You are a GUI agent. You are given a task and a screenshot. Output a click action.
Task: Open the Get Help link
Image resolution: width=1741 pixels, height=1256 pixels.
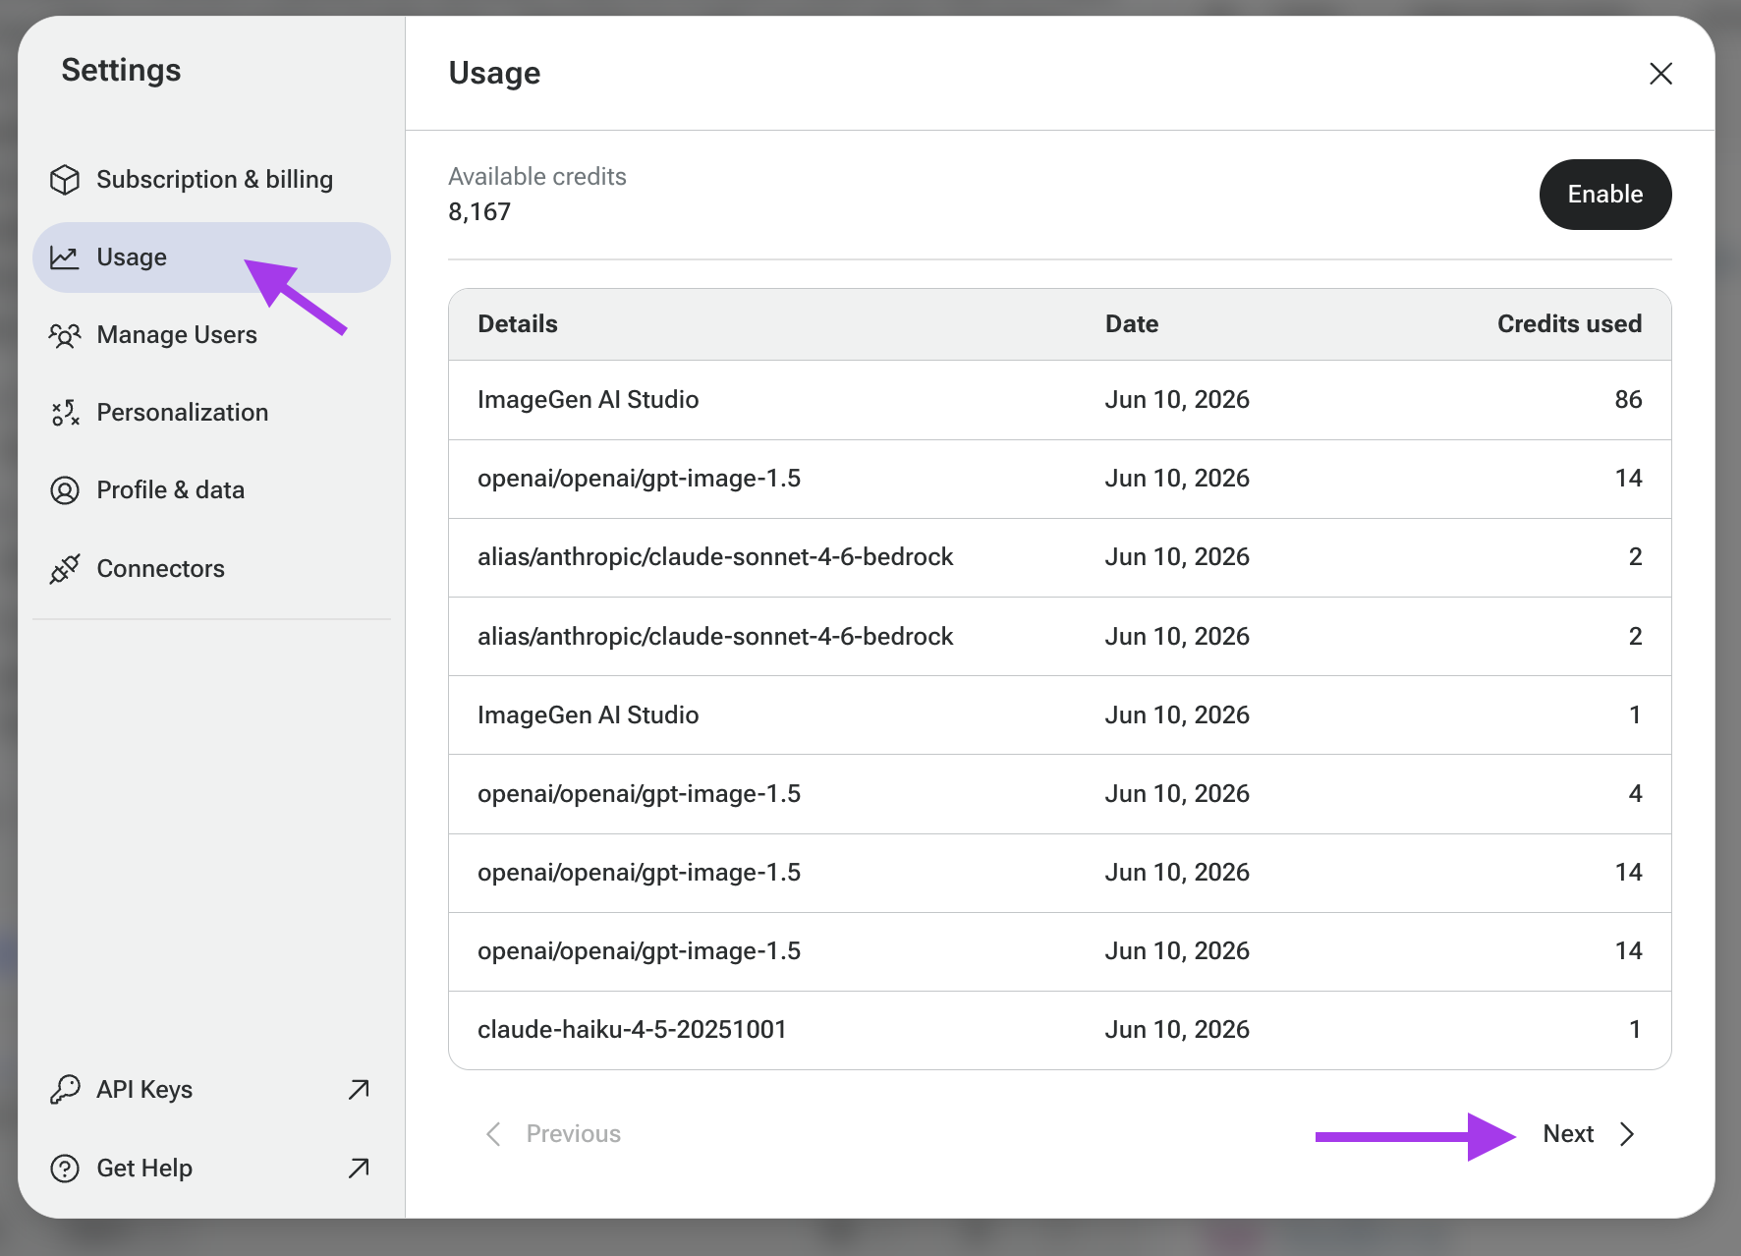[211, 1169]
